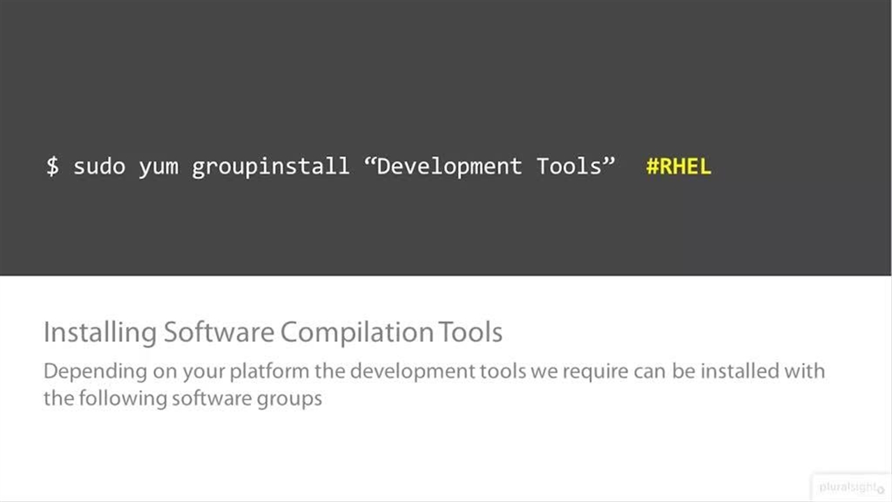Click the yellow #RHEL comment
This screenshot has height=502, width=892.
[678, 167]
